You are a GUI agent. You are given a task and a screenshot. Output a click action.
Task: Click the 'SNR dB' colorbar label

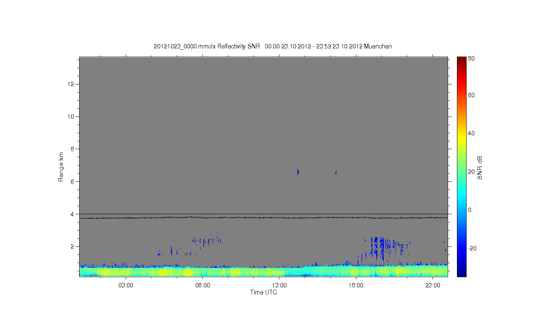click(x=480, y=168)
